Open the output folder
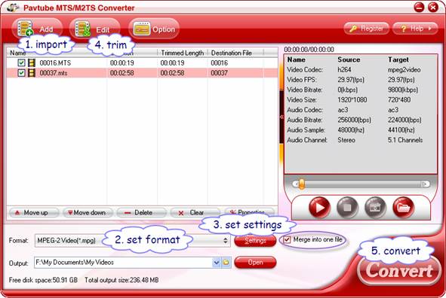Viewport: 446px width, 298px height. tap(255, 263)
